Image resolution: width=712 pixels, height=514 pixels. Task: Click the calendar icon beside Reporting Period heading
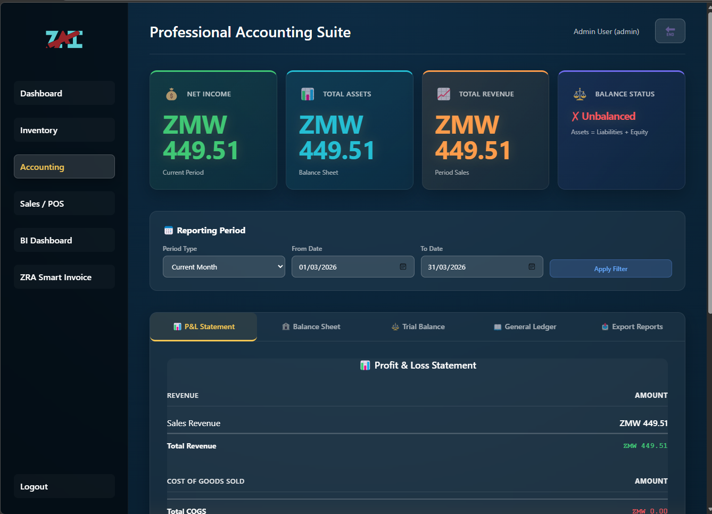tap(169, 230)
